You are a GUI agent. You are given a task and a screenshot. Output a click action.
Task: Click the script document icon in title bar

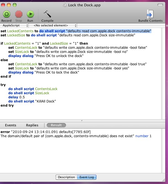(65, 5)
